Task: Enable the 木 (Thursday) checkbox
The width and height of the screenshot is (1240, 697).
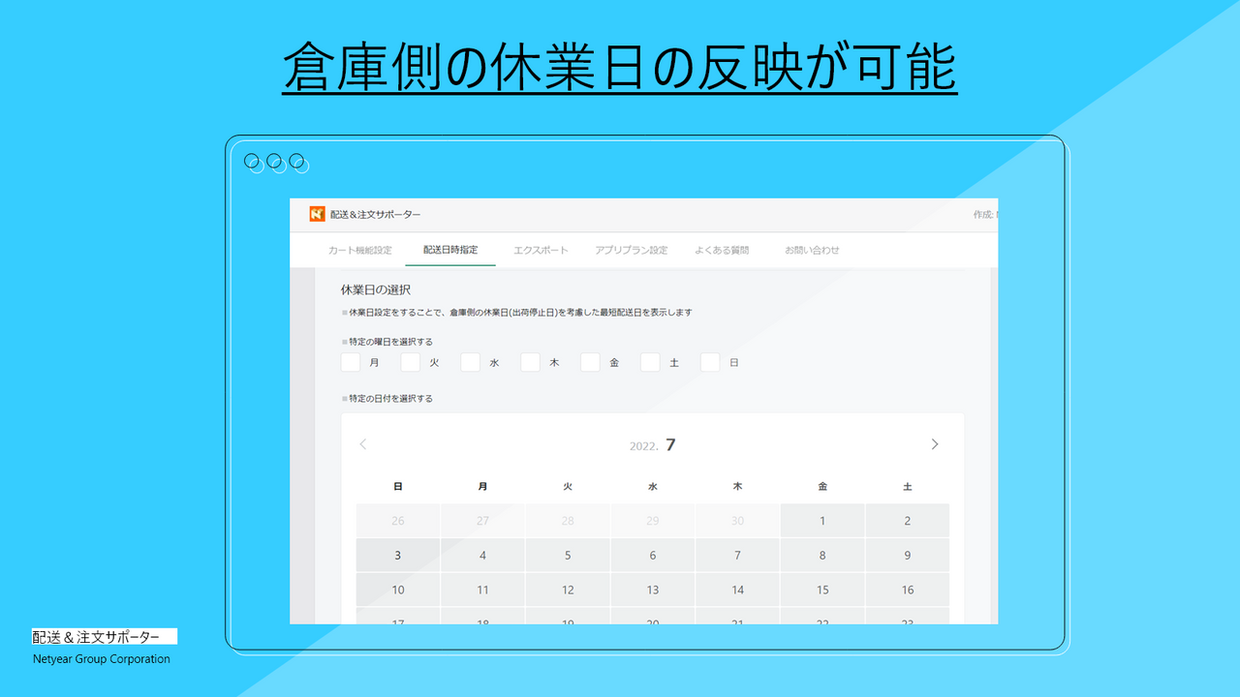Action: click(530, 362)
